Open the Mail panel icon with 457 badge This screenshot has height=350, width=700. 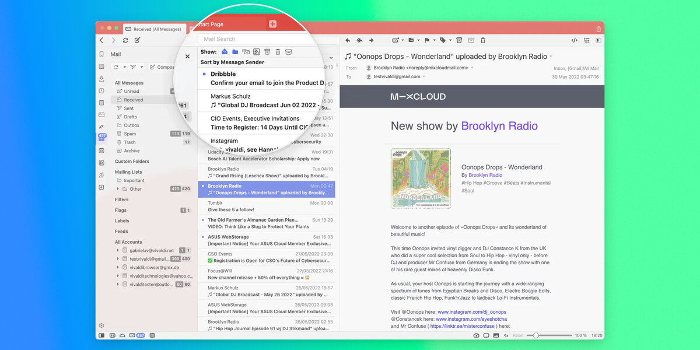[101, 138]
